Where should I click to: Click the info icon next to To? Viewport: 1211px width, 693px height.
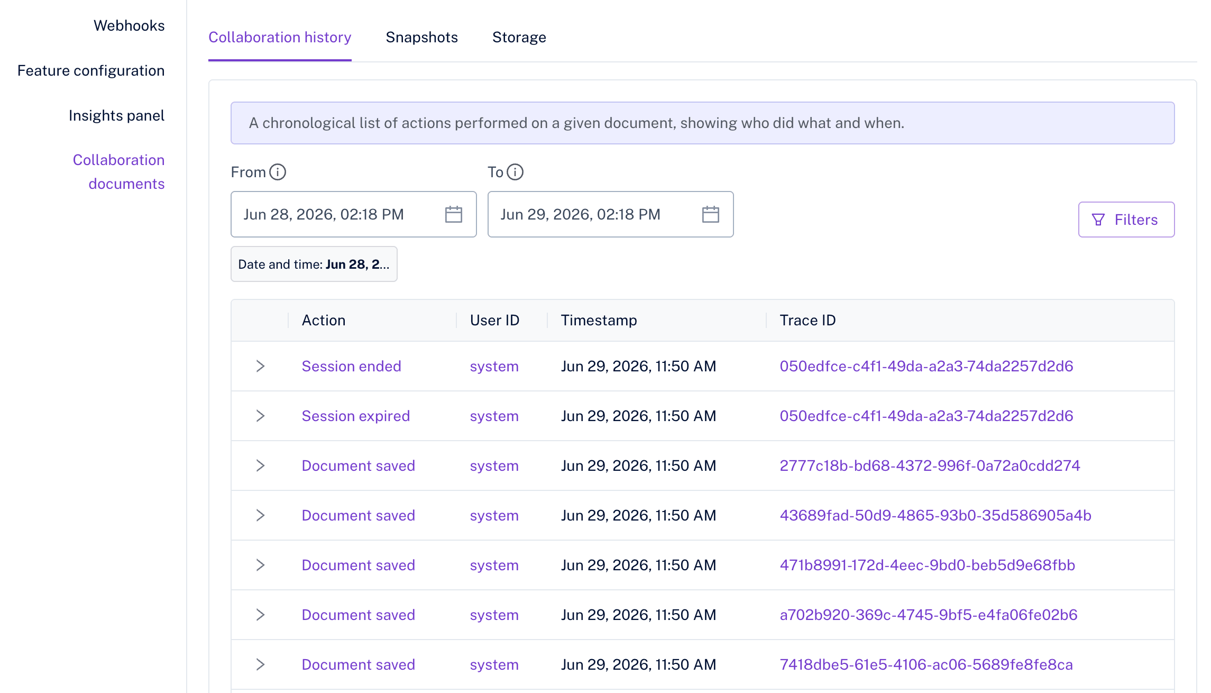pos(515,172)
